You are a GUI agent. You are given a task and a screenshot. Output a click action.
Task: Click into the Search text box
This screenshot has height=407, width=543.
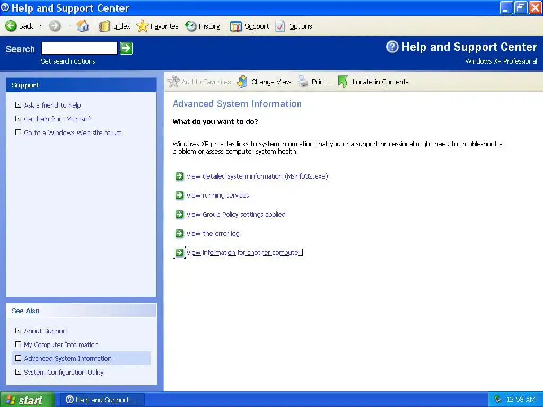80,48
